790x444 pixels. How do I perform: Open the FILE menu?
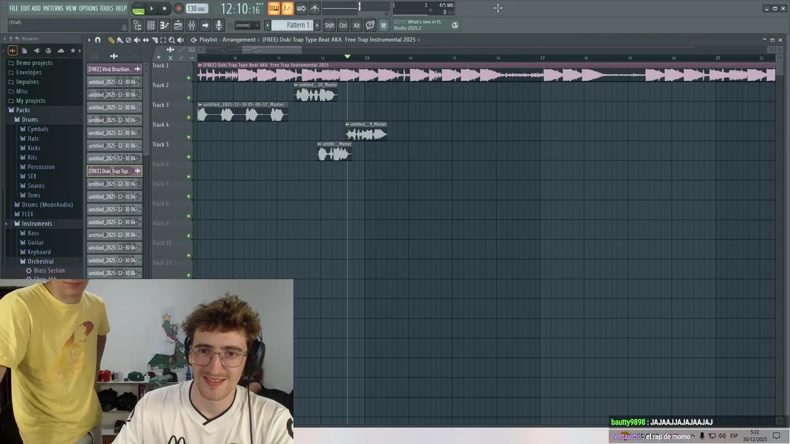click(14, 8)
